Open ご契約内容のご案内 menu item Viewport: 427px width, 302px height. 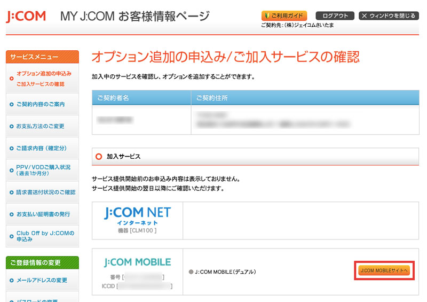[43, 104]
